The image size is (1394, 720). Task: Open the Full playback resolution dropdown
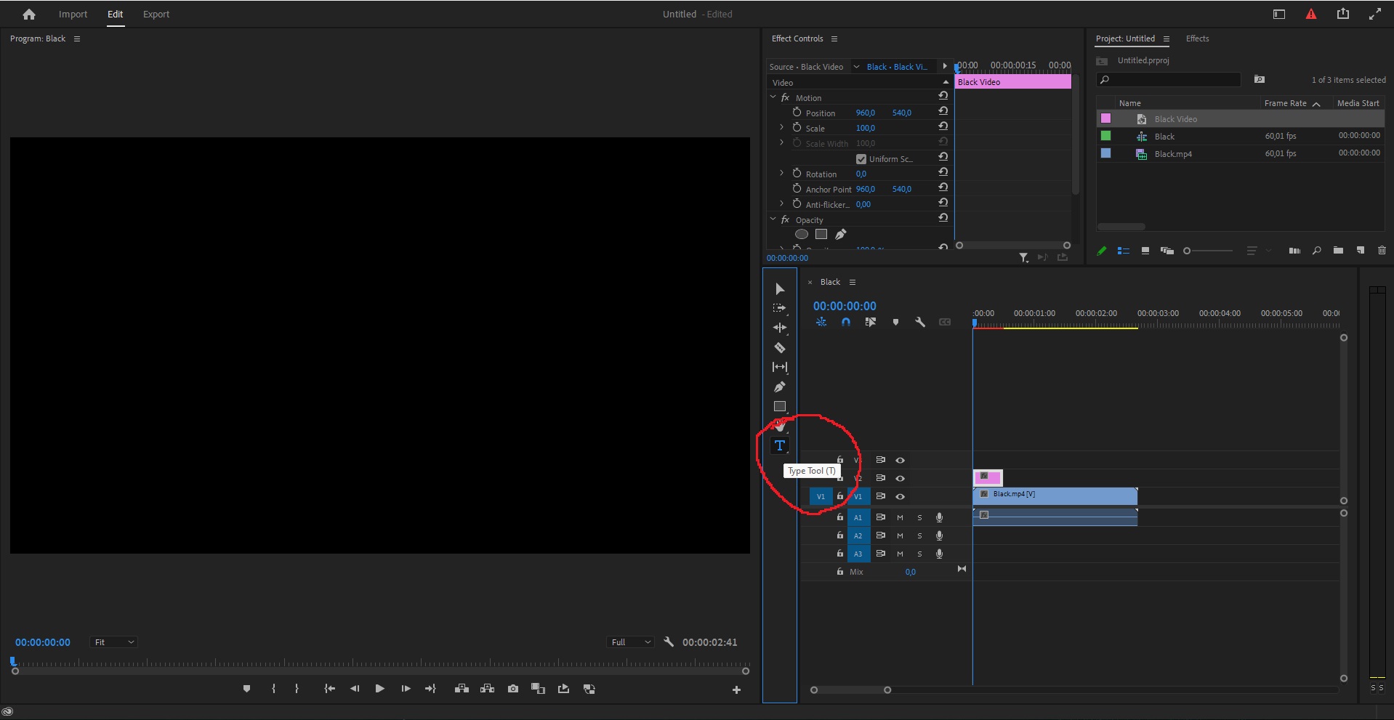630,642
